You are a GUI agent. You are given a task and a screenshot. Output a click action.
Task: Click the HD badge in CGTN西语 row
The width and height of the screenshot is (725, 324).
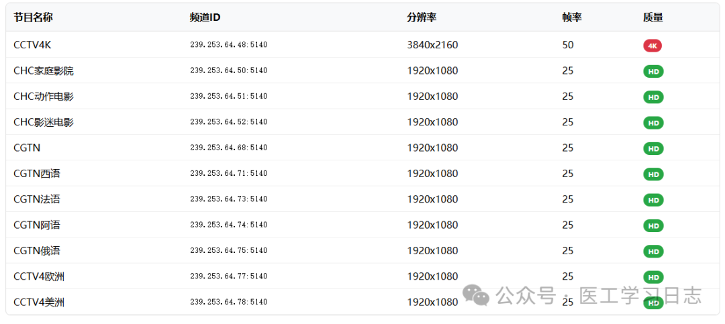tap(652, 174)
